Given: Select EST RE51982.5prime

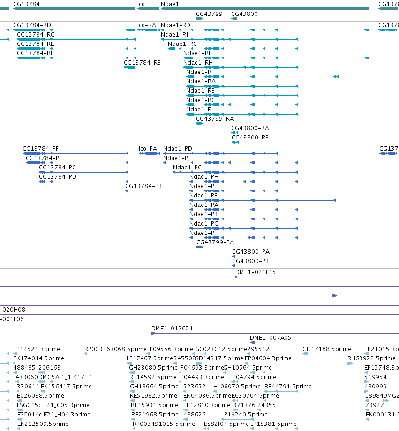Looking at the screenshot, I should tap(153, 395).
